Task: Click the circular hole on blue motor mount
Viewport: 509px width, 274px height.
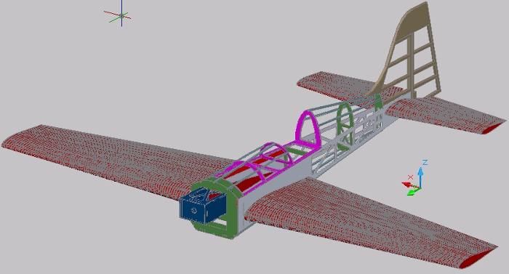Action: coord(193,211)
